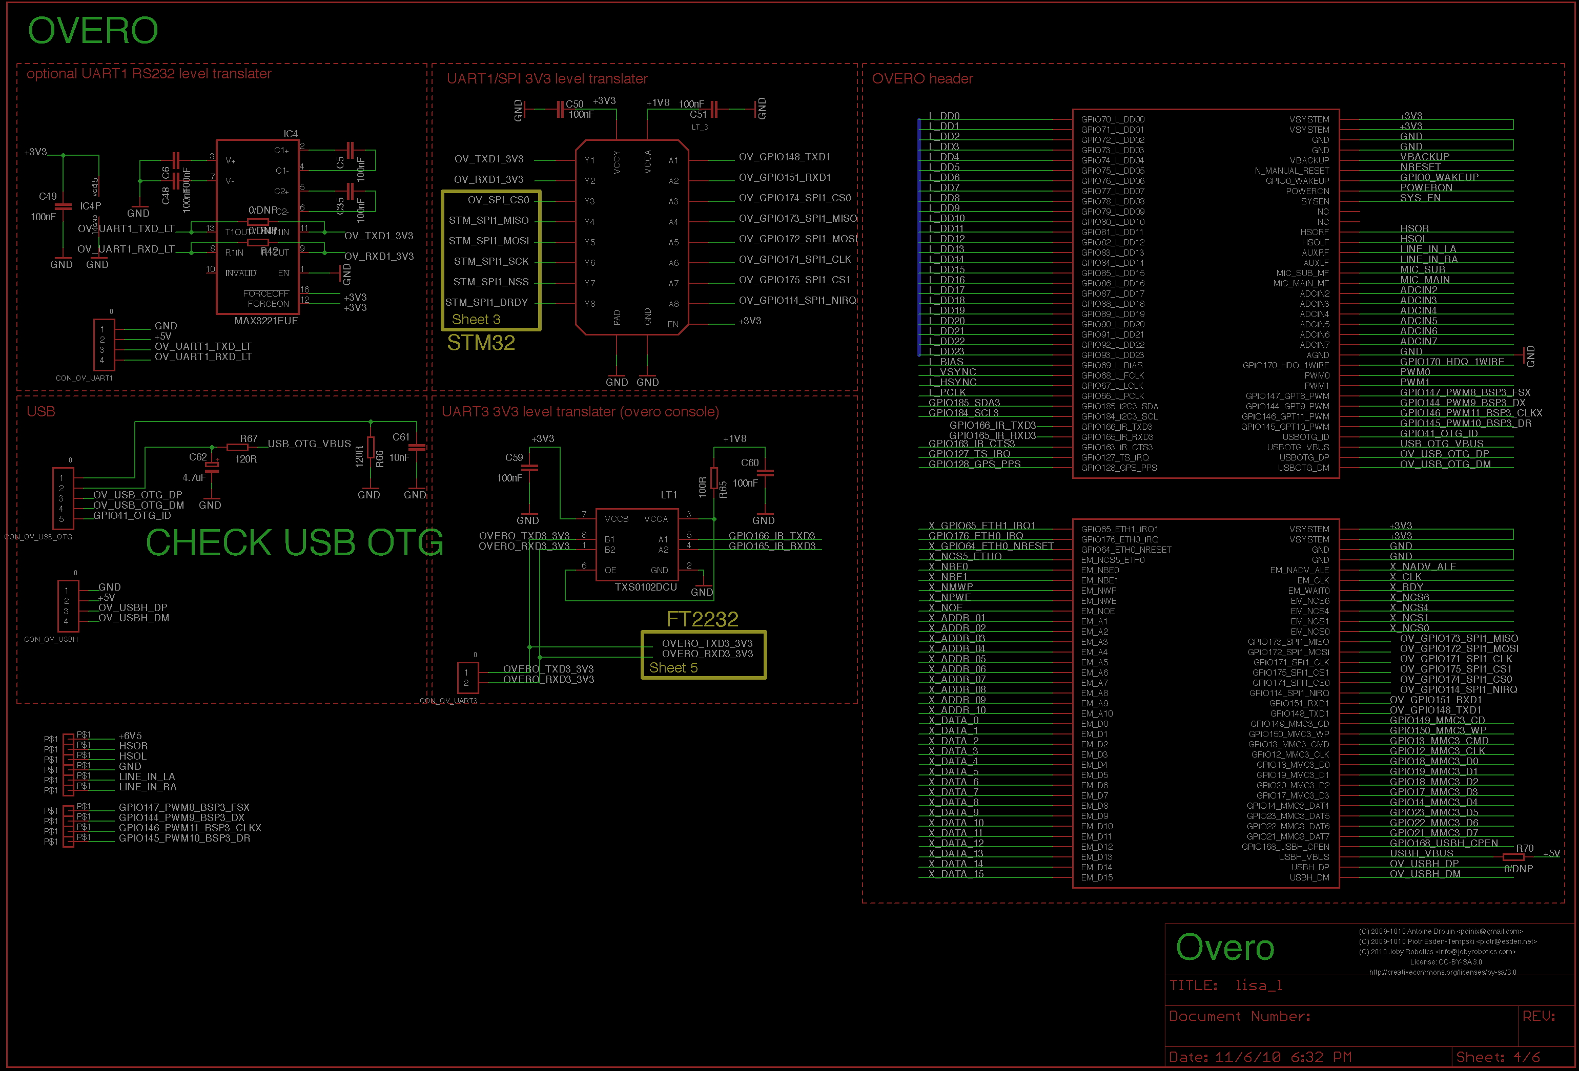The height and width of the screenshot is (1071, 1579).
Task: Click the +6V5 net label
Action: click(130, 736)
